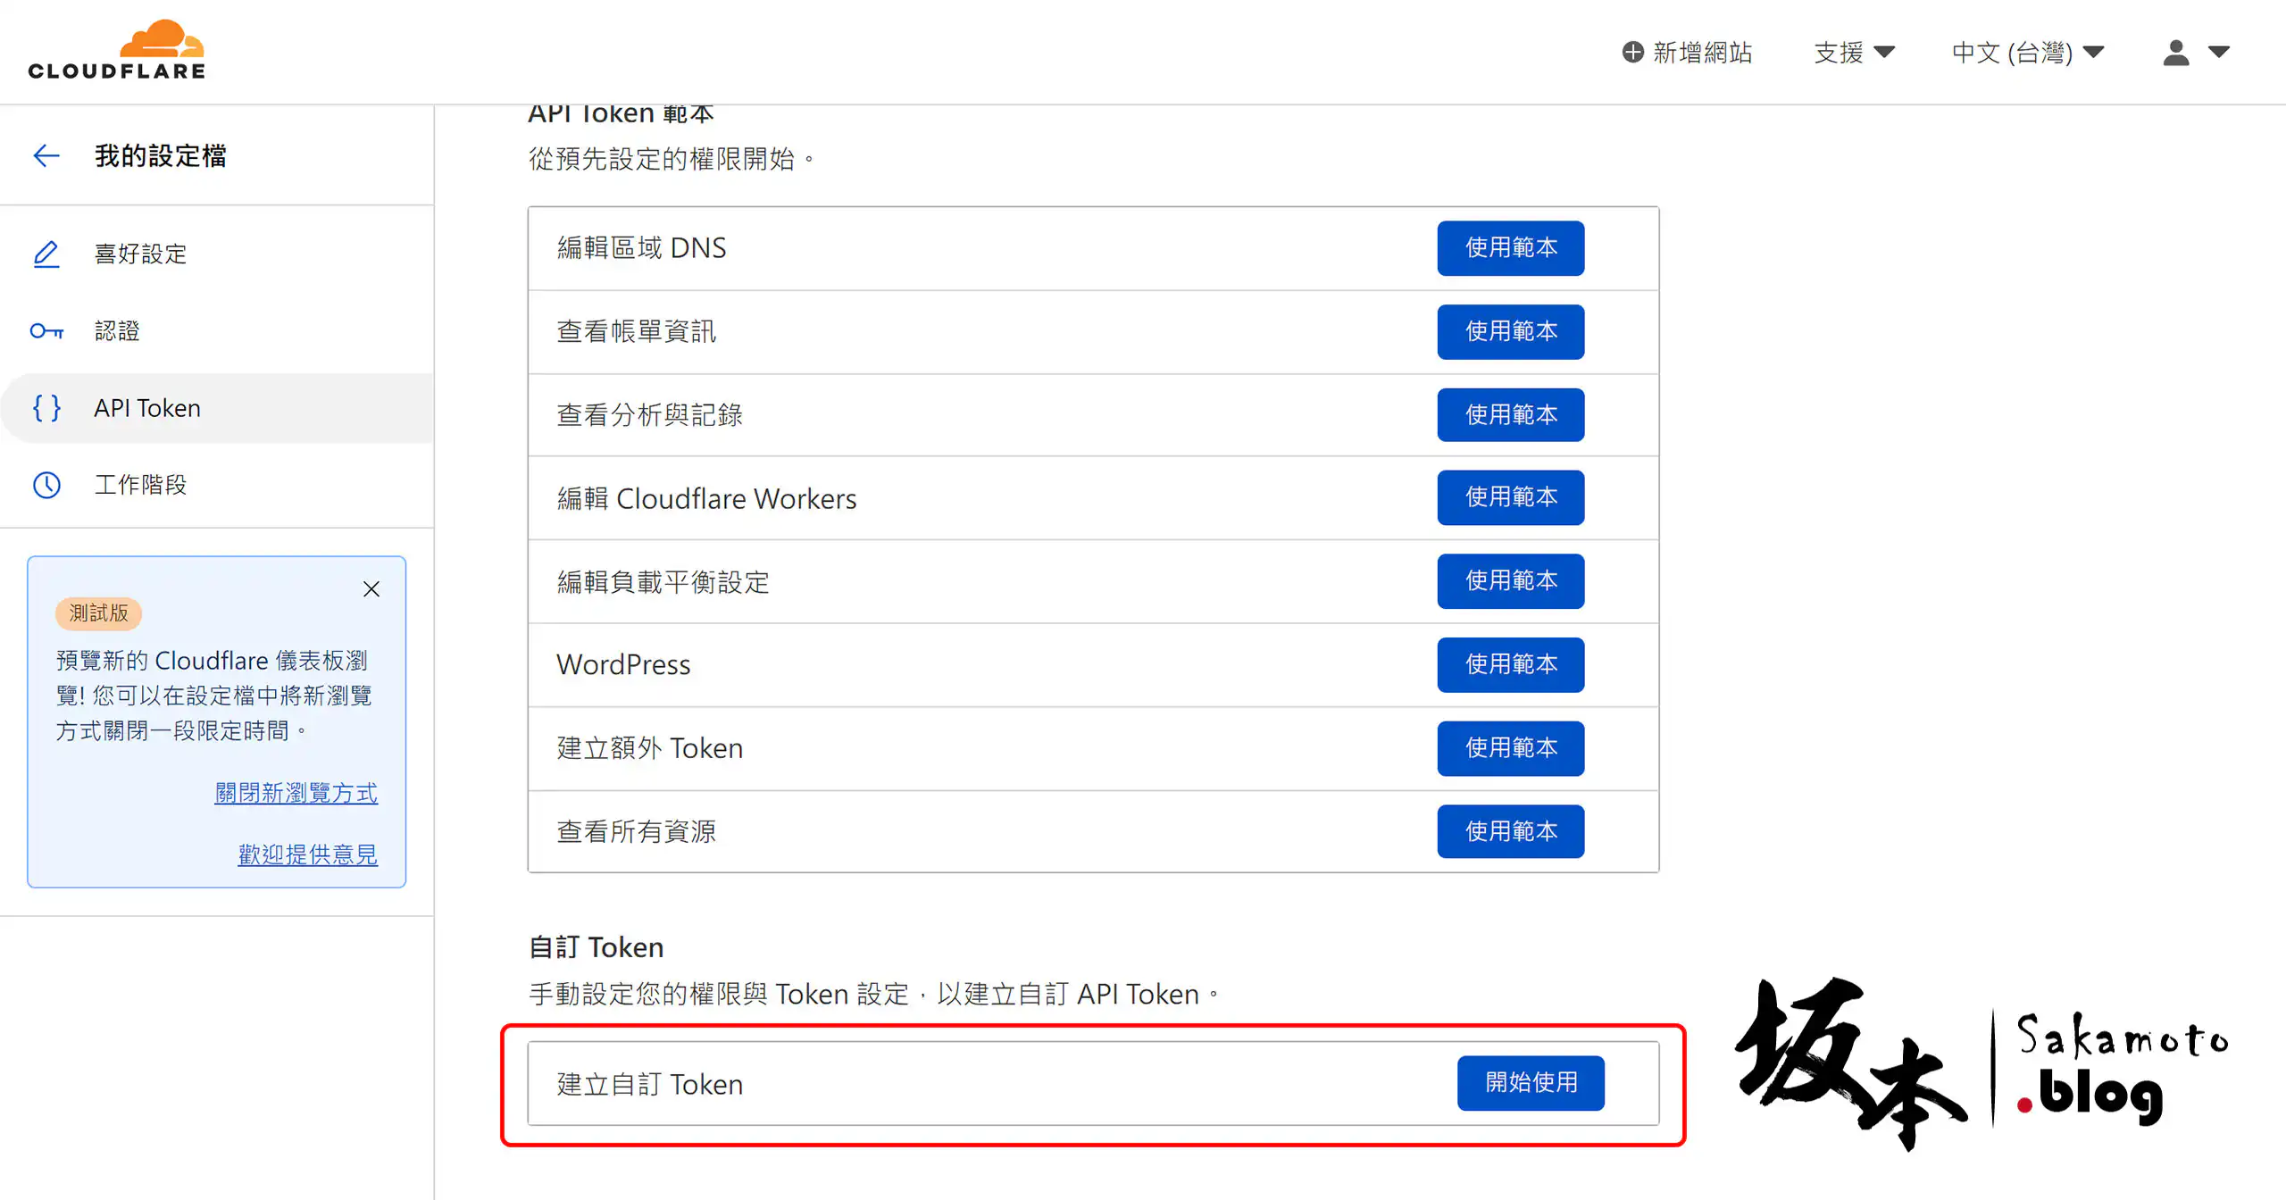The width and height of the screenshot is (2286, 1200).
Task: Click 關閉新瀏覽方式 link
Action: tap(296, 793)
